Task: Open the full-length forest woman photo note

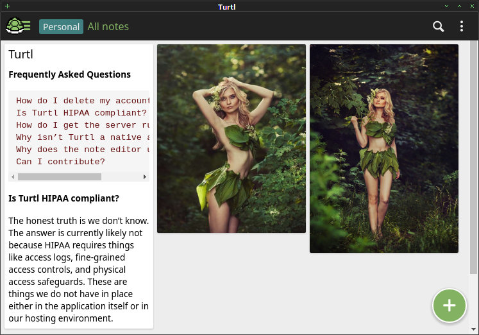Action: click(384, 148)
